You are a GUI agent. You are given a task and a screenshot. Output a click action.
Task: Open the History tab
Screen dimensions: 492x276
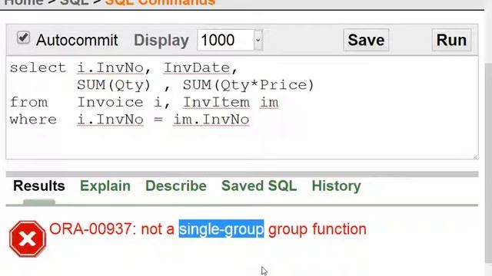point(337,186)
